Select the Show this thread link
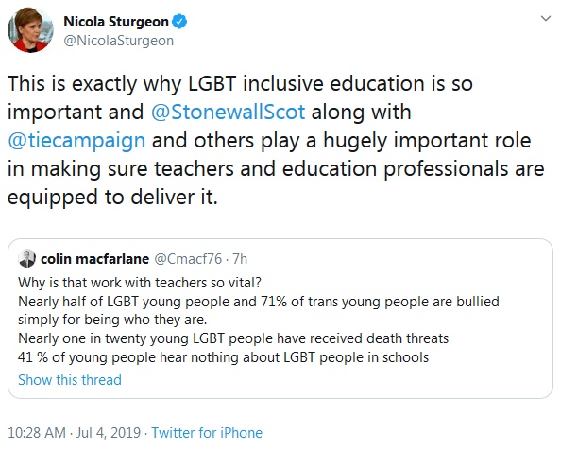 tap(70, 380)
